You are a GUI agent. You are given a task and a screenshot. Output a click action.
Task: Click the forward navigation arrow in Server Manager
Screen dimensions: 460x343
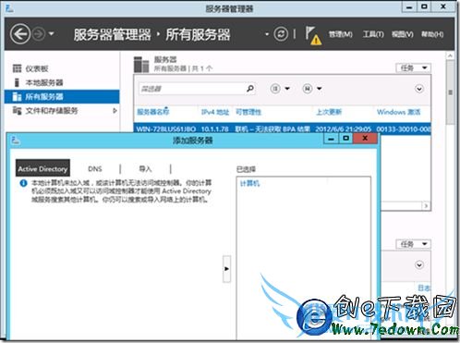39,34
